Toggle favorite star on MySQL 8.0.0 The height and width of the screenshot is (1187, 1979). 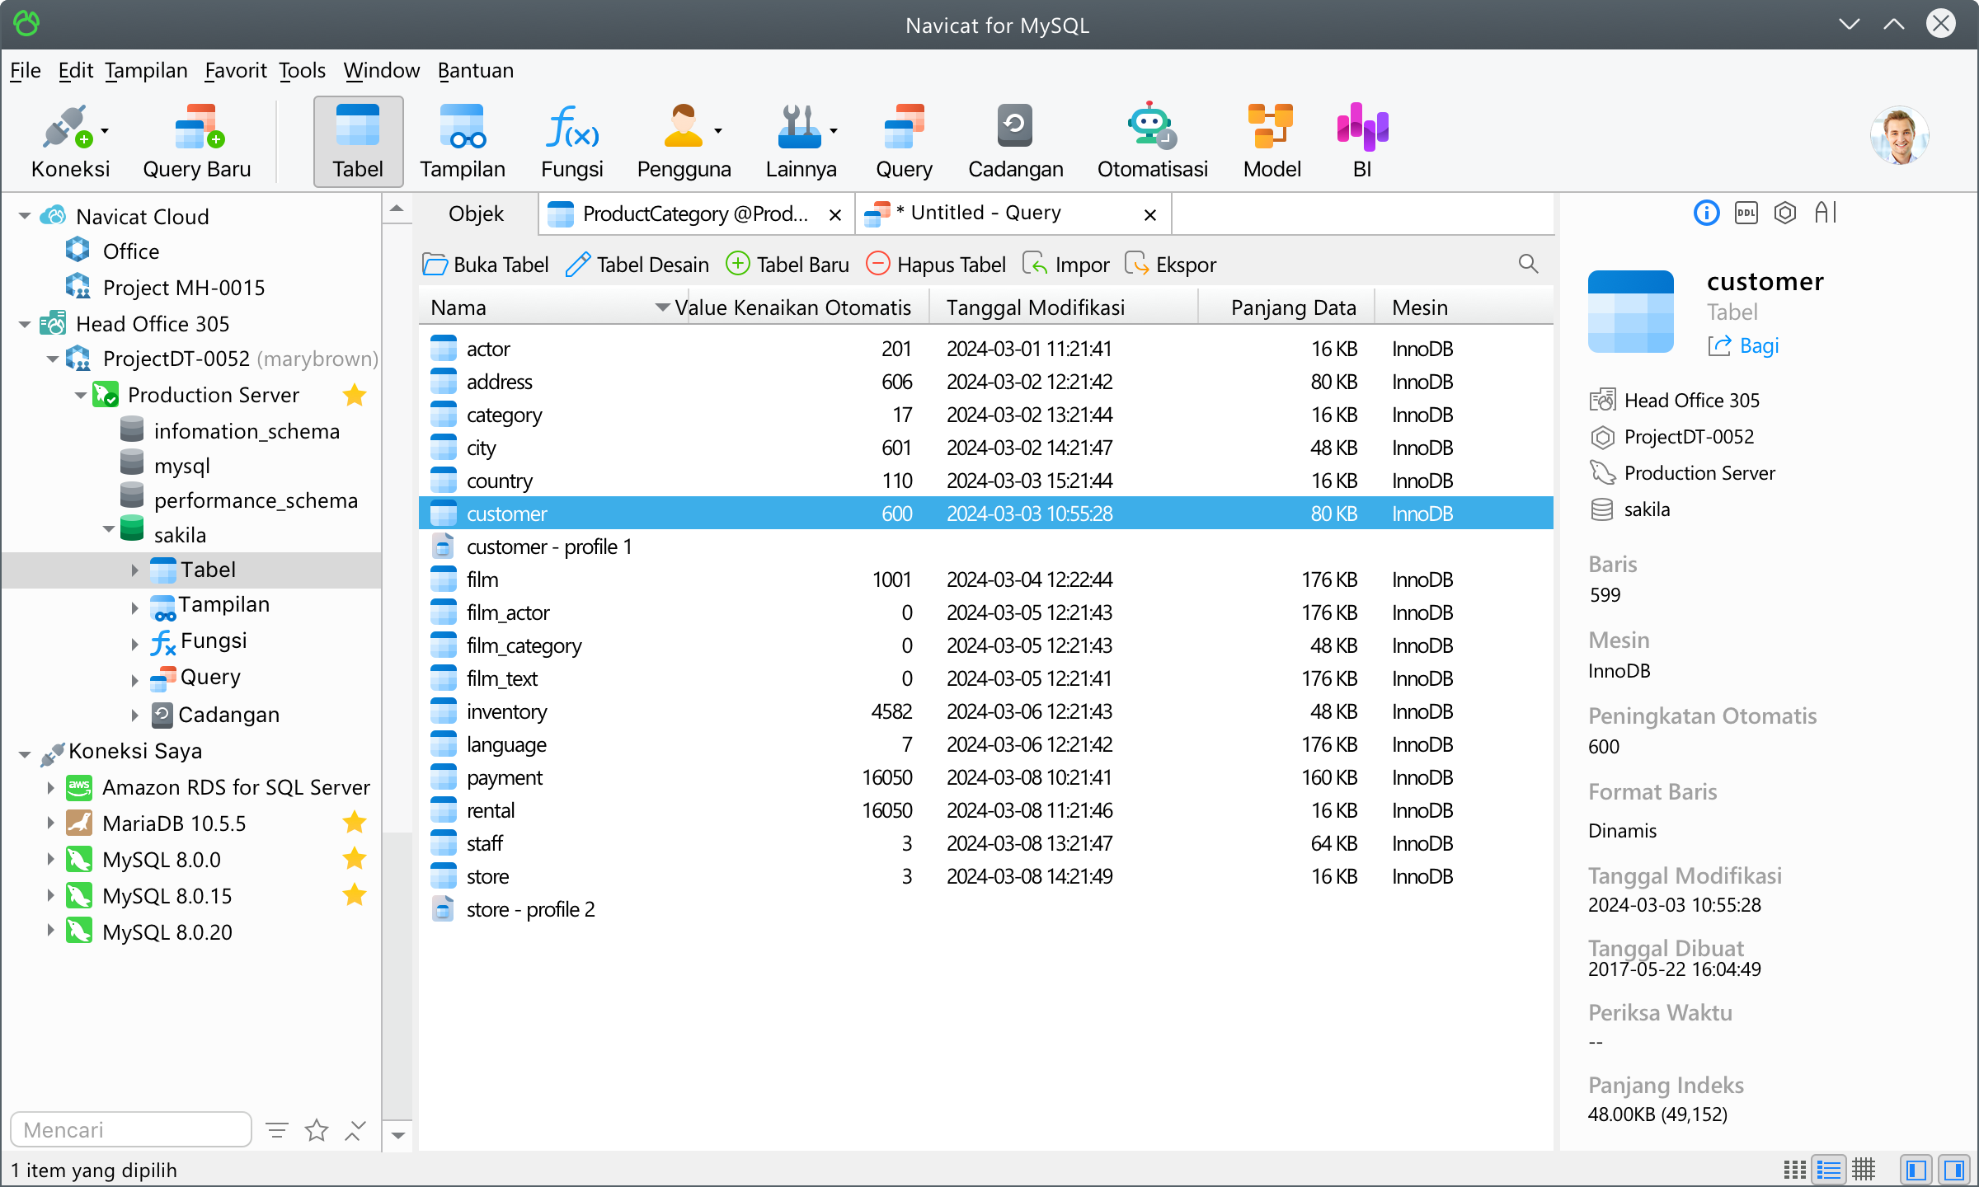coord(355,859)
